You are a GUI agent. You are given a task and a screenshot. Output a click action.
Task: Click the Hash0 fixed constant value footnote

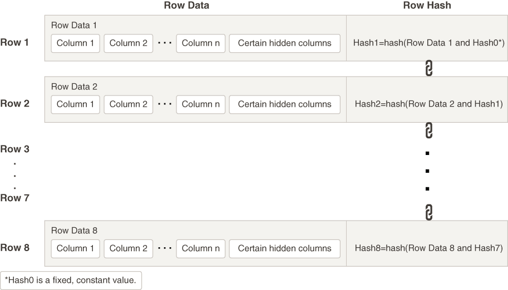pos(71,280)
